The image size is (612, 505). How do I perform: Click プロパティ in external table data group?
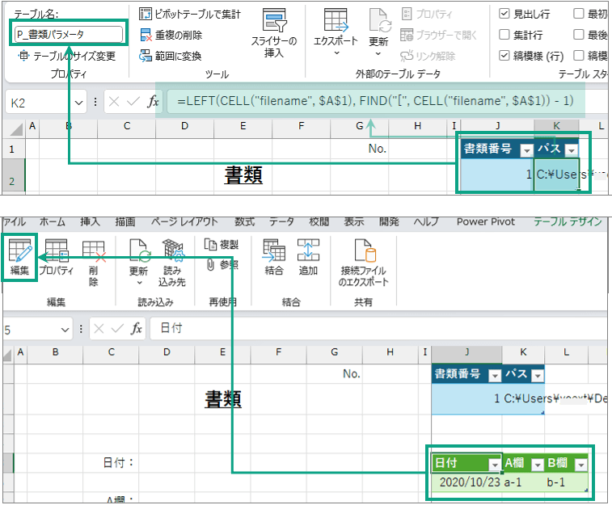coord(427,14)
